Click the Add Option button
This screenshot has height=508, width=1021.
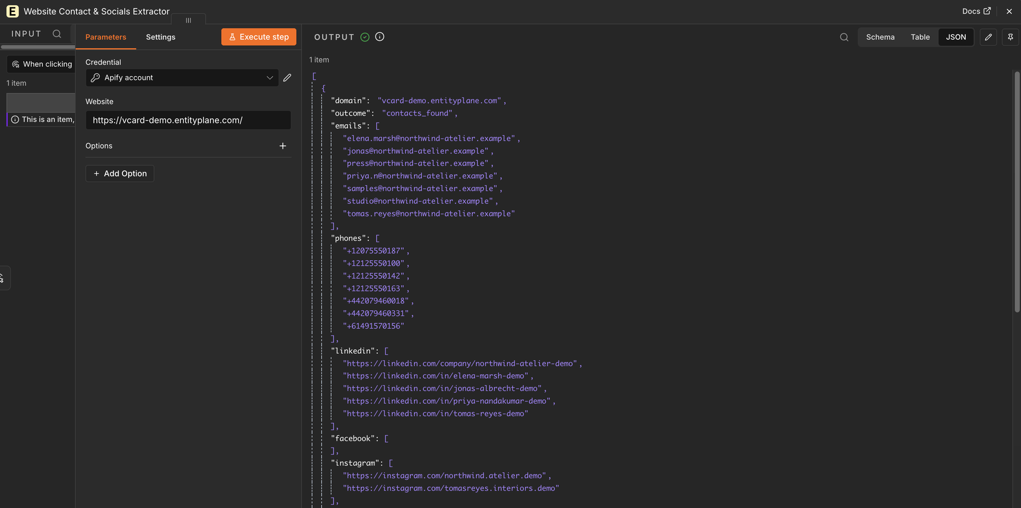tap(120, 173)
